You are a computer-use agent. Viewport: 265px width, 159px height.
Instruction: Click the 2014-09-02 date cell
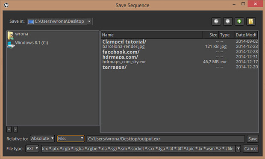(247, 41)
